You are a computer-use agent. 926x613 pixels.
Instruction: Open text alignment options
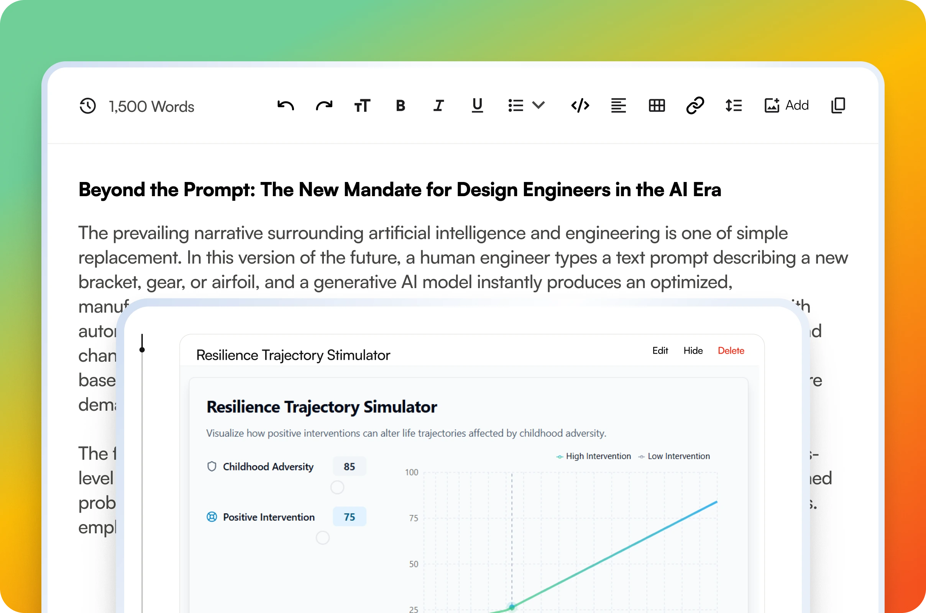click(x=618, y=106)
